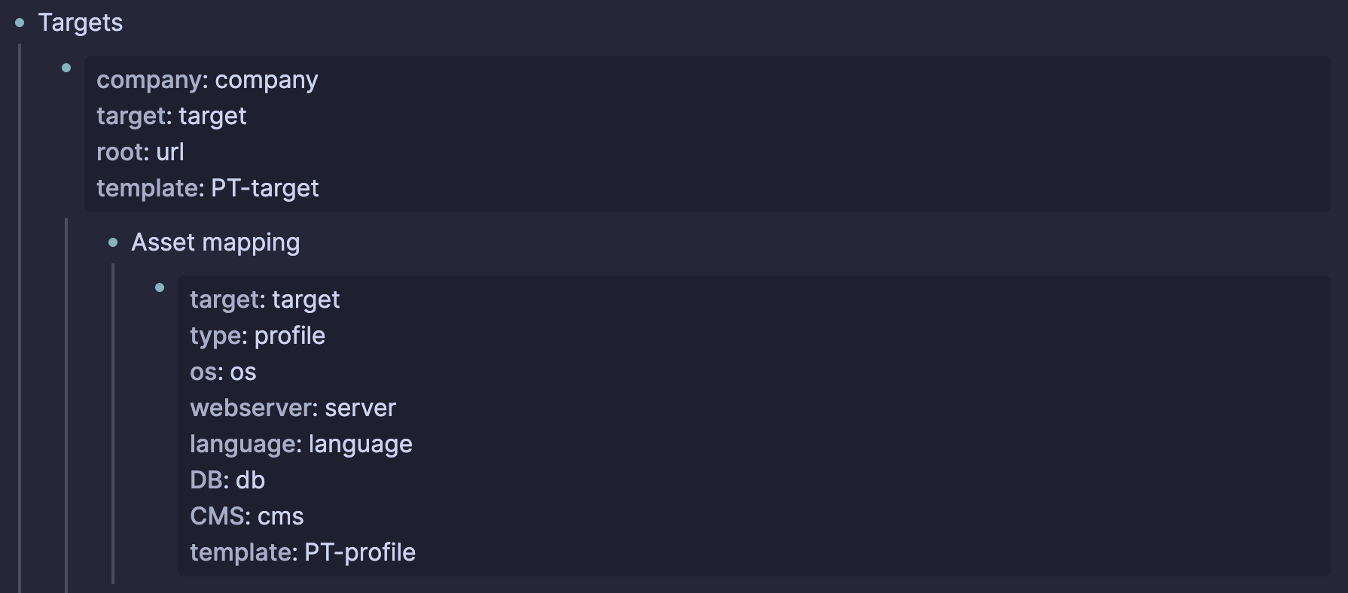The width and height of the screenshot is (1348, 593).
Task: Click the bullet beside the target profile block
Action: 160,287
